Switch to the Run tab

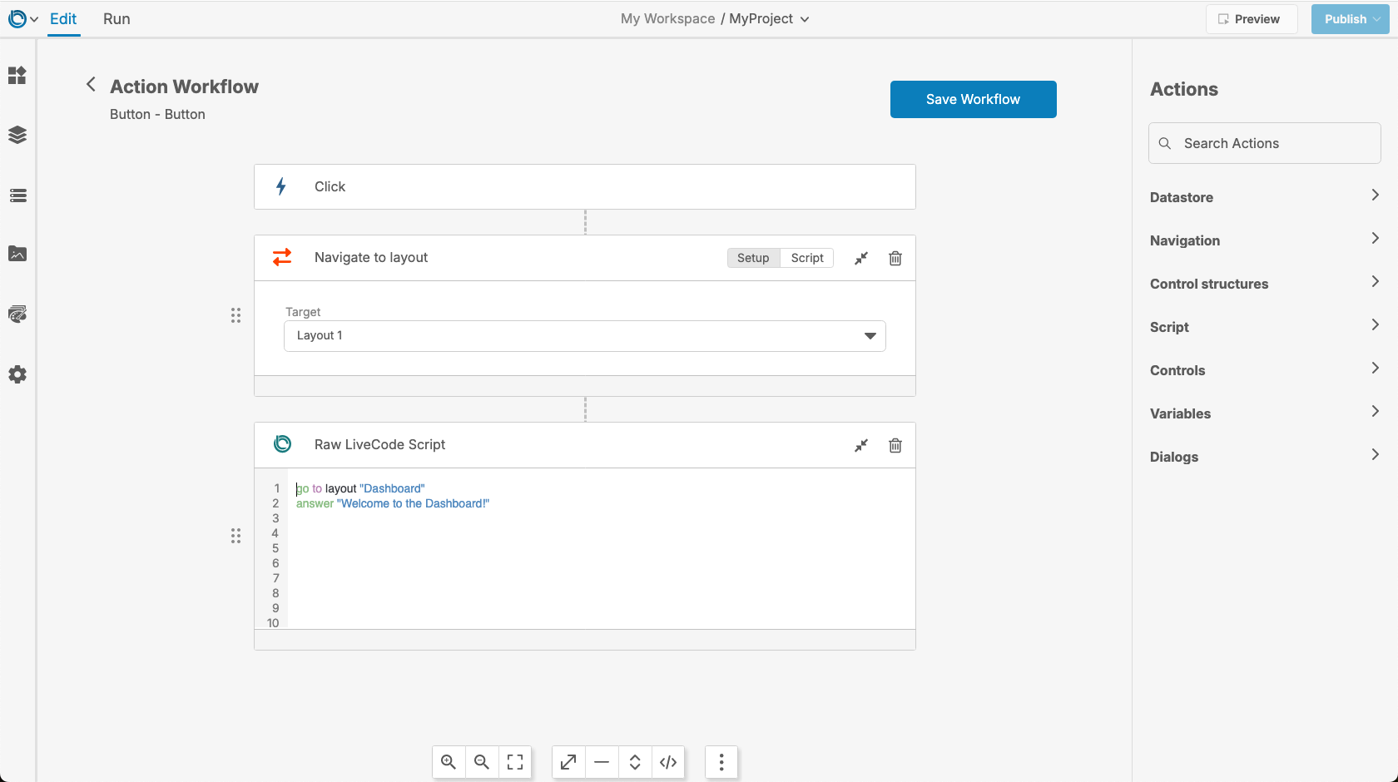coord(116,19)
